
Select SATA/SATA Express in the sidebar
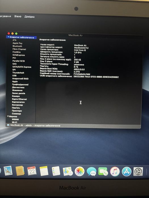pyautogui.click(x=22, y=67)
